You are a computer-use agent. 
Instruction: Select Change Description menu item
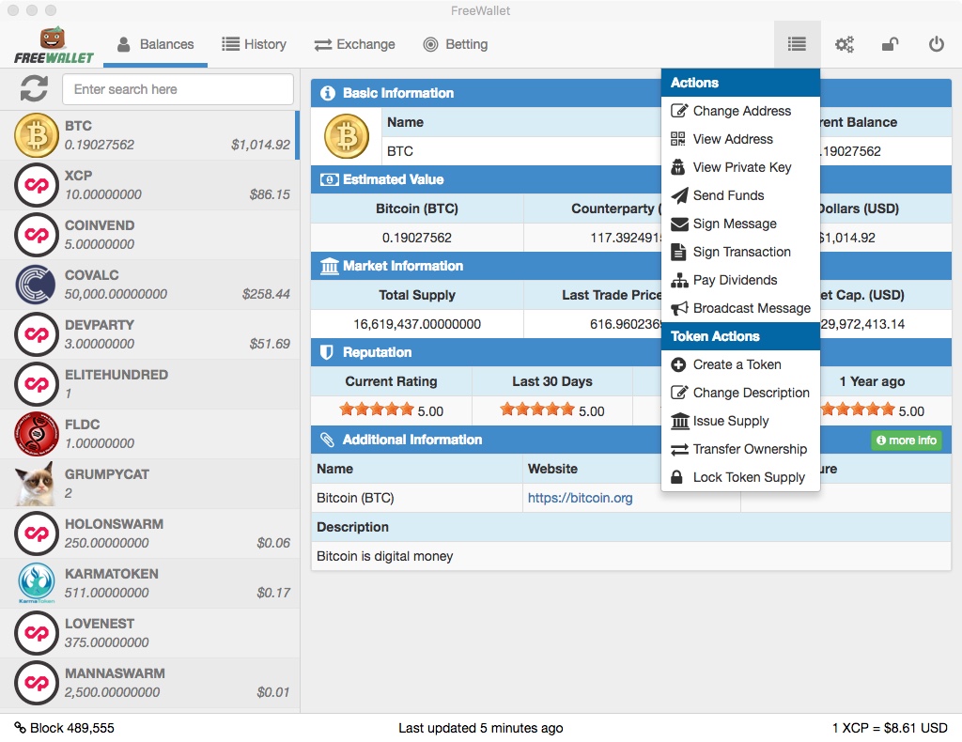coord(740,393)
